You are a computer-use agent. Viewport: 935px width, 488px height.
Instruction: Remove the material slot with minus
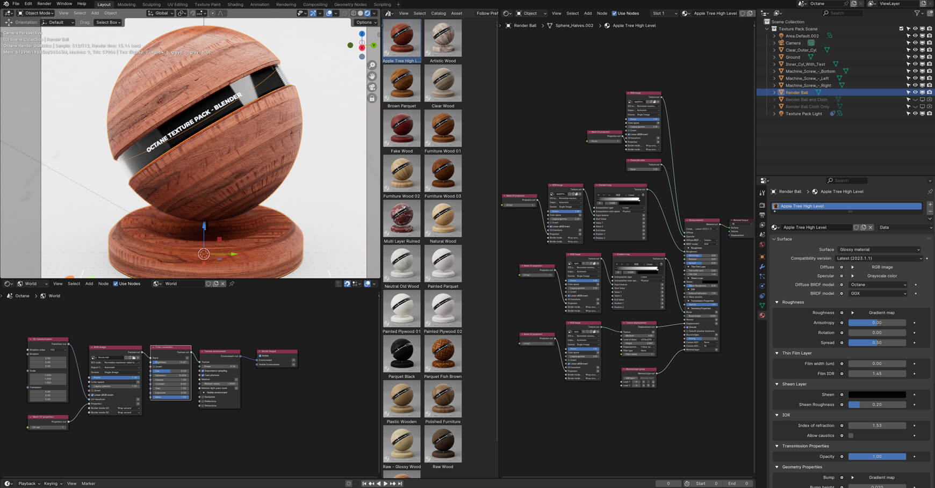tap(930, 211)
